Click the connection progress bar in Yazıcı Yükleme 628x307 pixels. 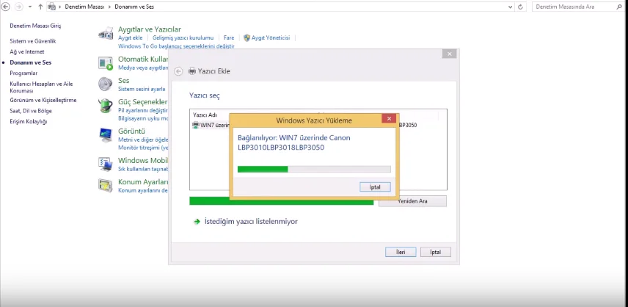(x=314, y=169)
